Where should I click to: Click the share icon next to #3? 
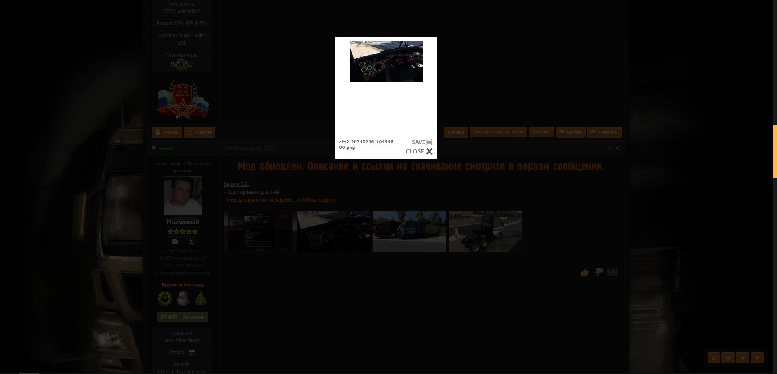pos(618,148)
